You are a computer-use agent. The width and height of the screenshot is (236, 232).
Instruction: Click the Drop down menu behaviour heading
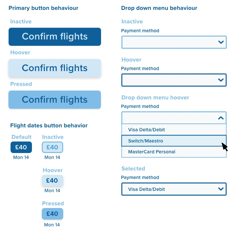tap(159, 8)
